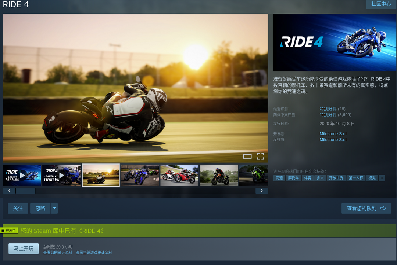The image size is (397, 265).
Task: Open developer Milestone S.r.l. link
Action: click(x=333, y=134)
